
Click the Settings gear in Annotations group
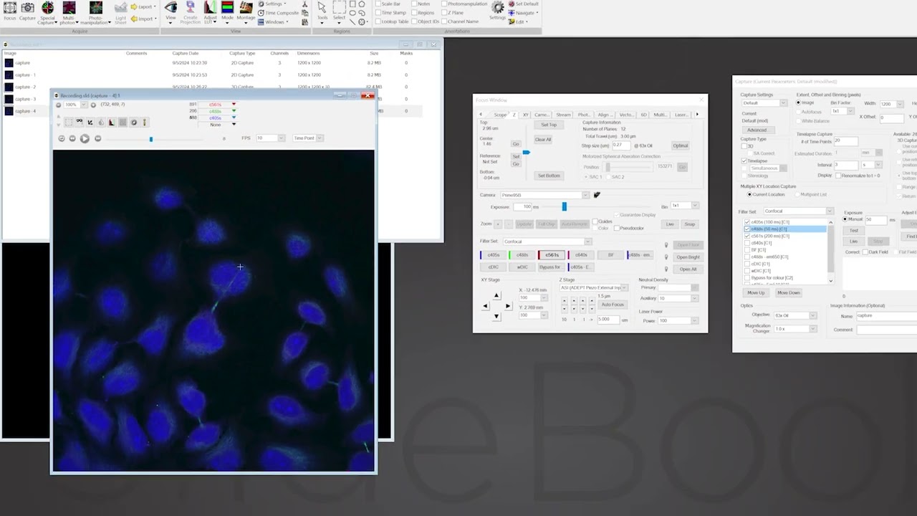tap(497, 7)
